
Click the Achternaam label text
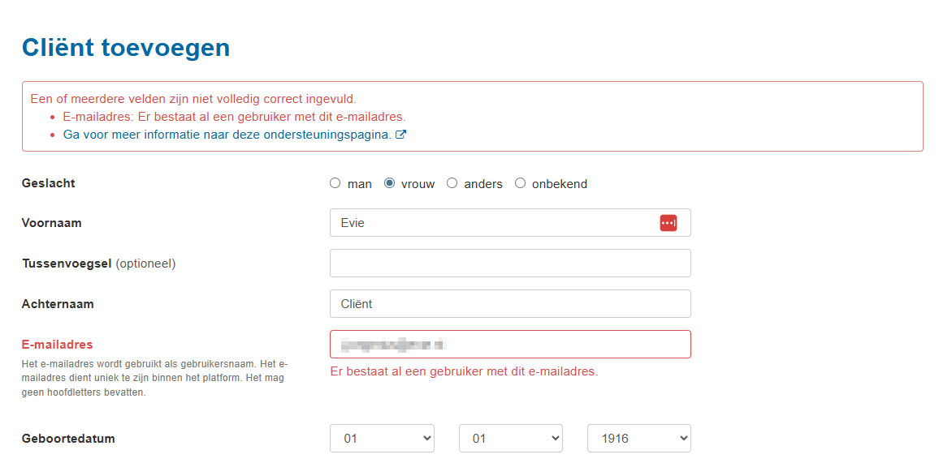(x=58, y=304)
